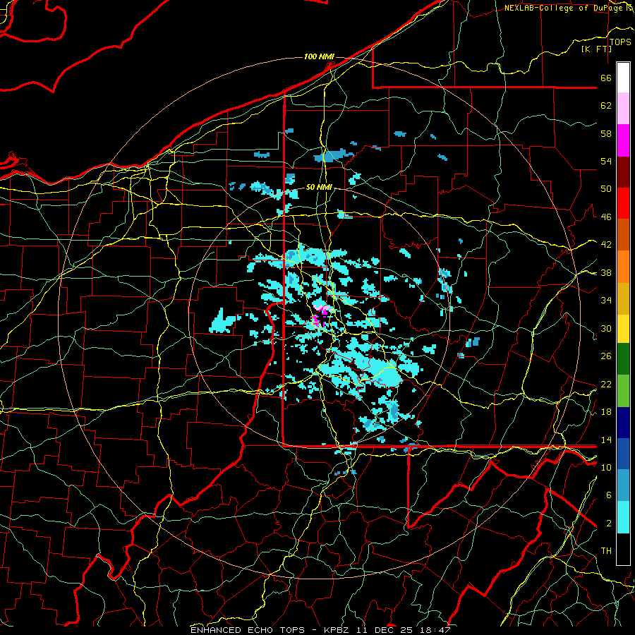Click the 14 legend value

606,440
